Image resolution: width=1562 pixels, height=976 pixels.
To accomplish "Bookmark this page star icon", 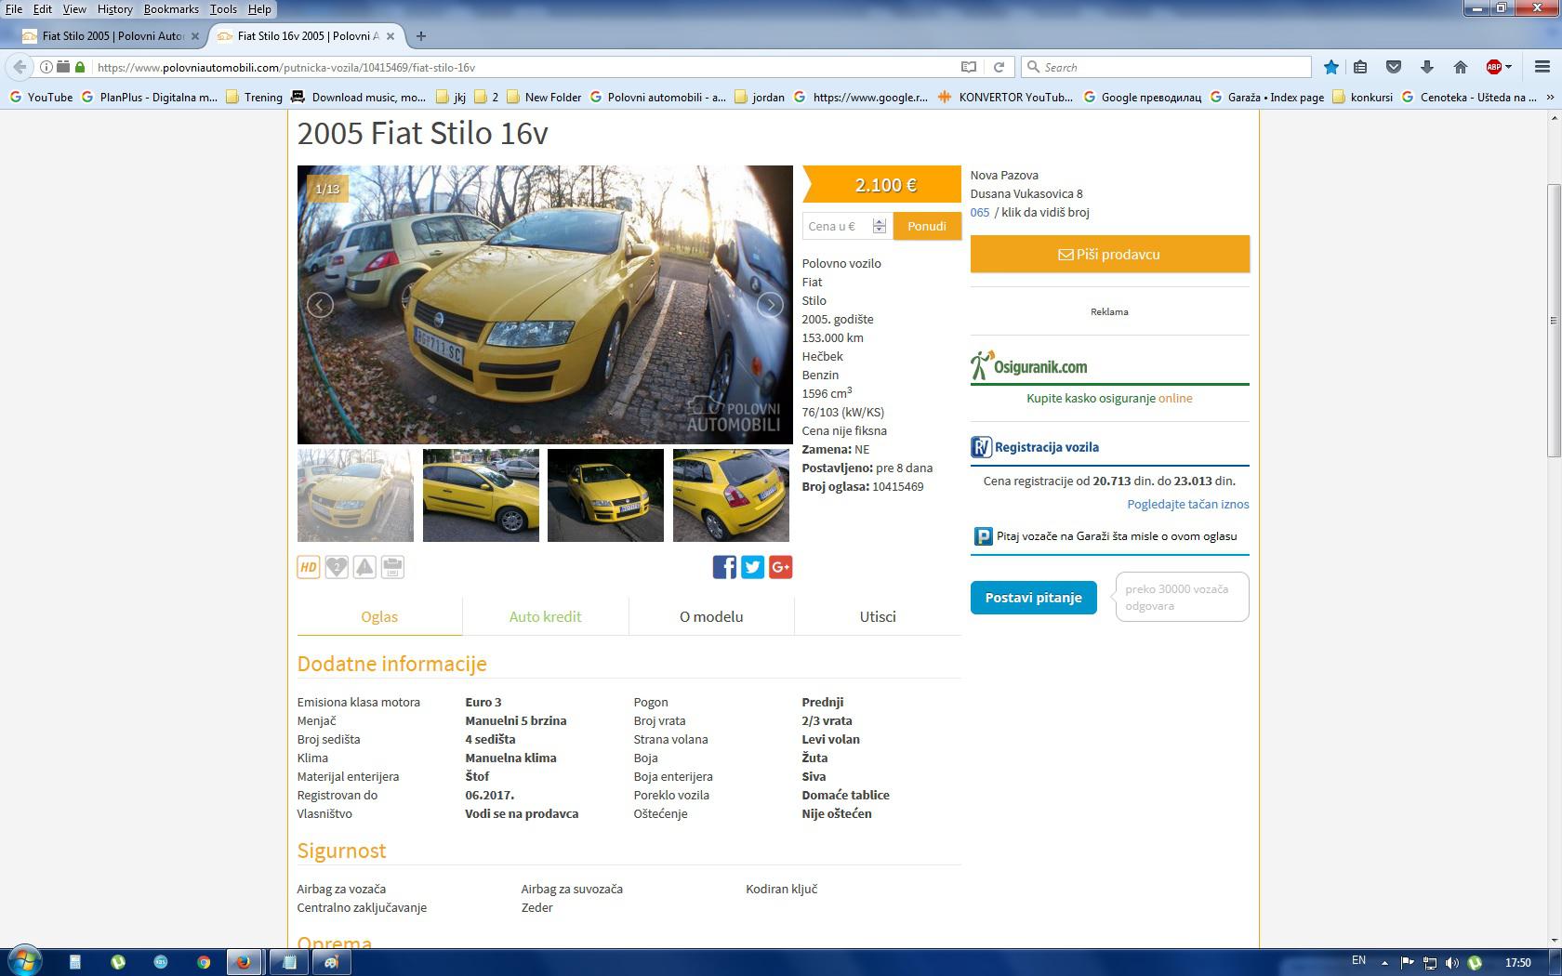I will 1331,67.
